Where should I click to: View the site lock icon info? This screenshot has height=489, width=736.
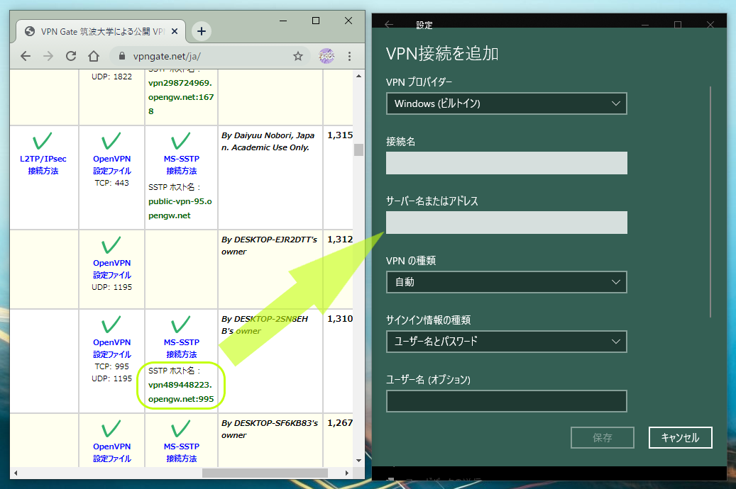pos(122,56)
